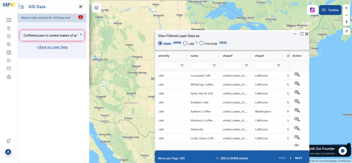This screenshot has height=163, width=352.
Task: Focus the amenity filter input
Action: coord(168,66)
